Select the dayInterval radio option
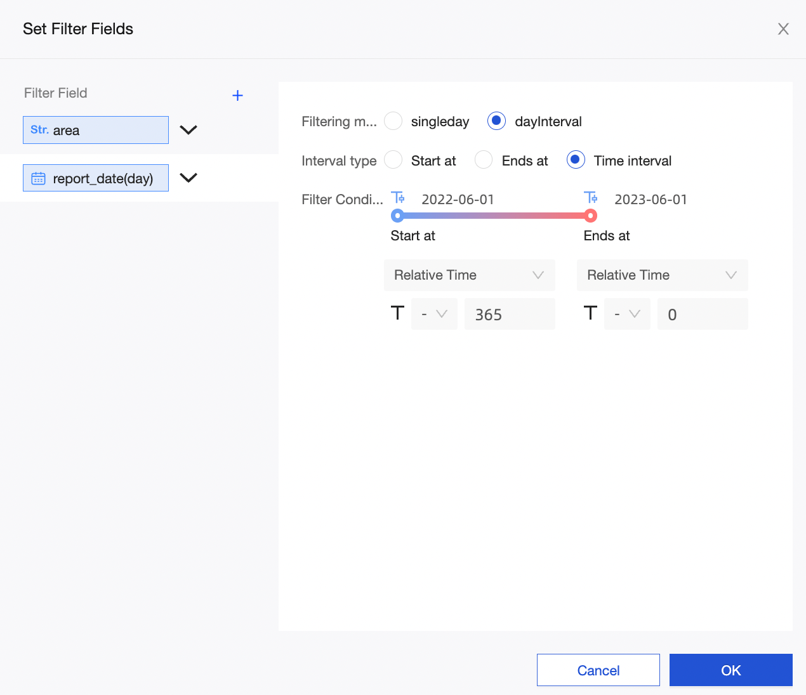Screen dimensions: 806x695 [496, 121]
